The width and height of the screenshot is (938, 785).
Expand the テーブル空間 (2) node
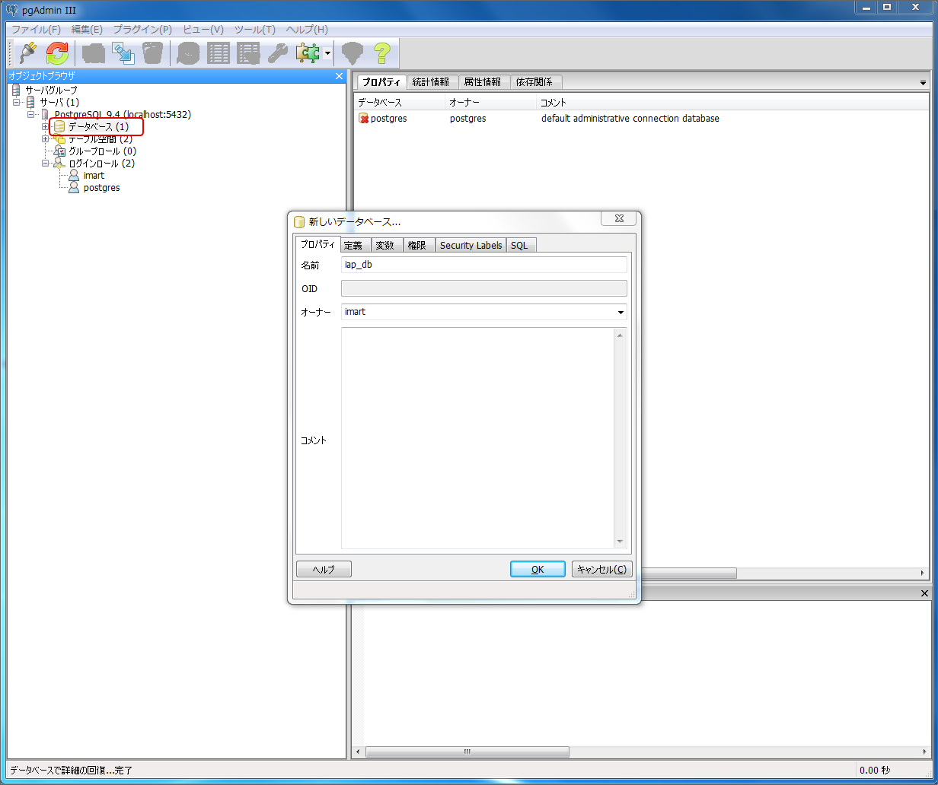(x=45, y=138)
